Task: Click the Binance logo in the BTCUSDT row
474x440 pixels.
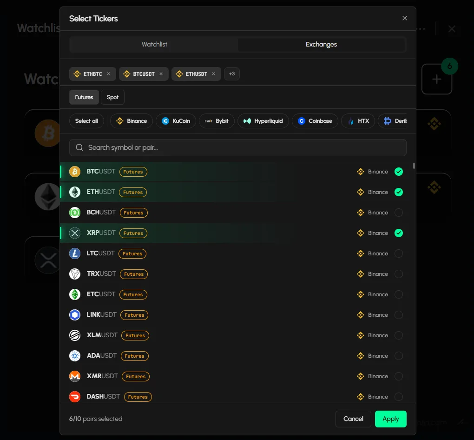Action: coord(360,172)
